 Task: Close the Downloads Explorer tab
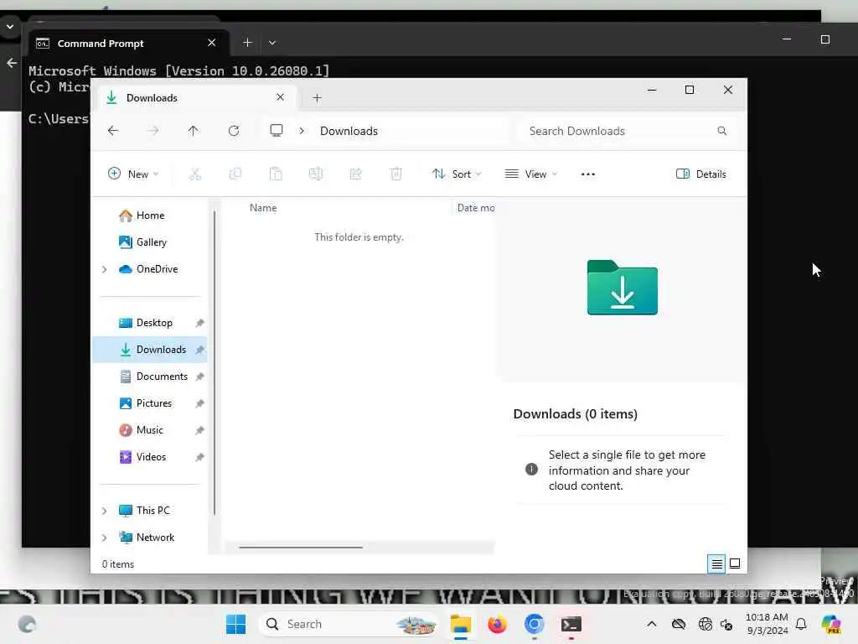pyautogui.click(x=280, y=97)
